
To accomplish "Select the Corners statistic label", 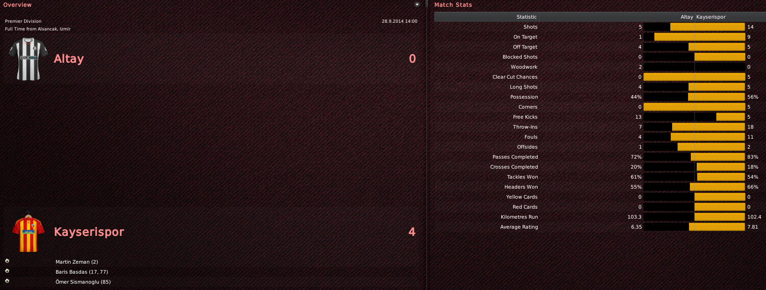I will [528, 107].
